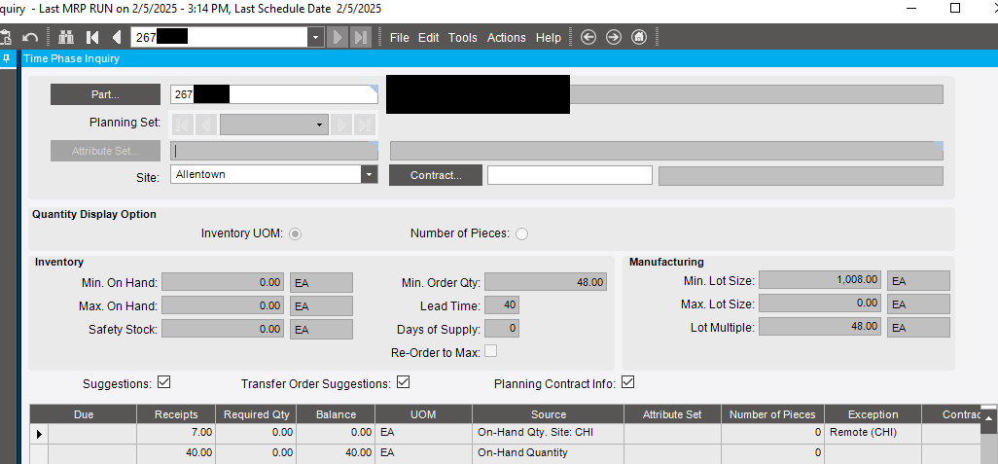998x464 pixels.
Task: Go to next record in toolbar
Action: (x=338, y=37)
